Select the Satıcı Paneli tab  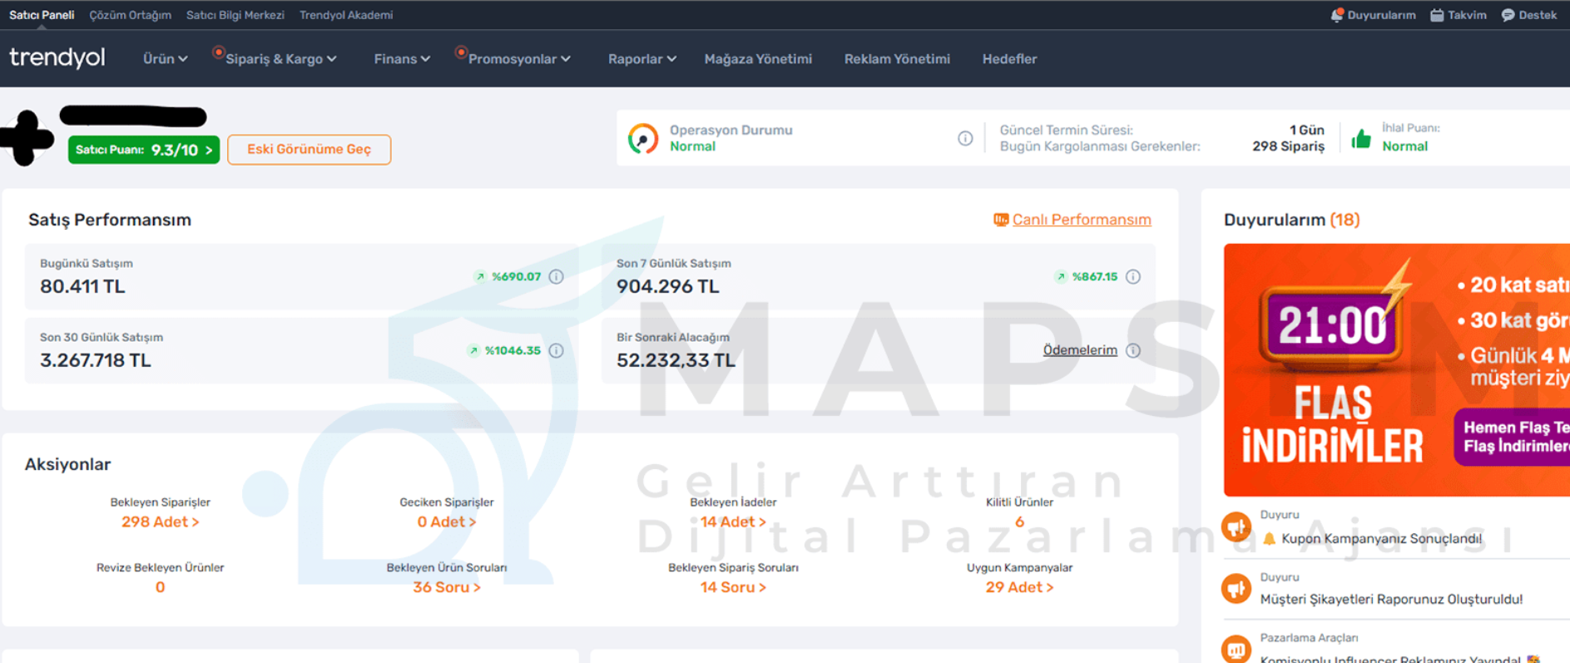tap(42, 15)
